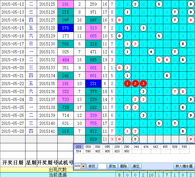Viewport: 195px width, 177px height.
Task: Select number 950 in the number list
Action: pos(127,151)
